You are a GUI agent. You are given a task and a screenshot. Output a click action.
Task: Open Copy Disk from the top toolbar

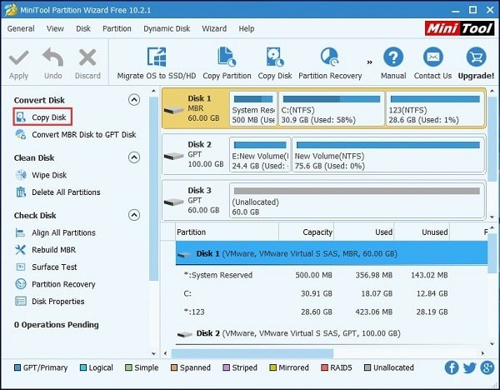point(275,63)
